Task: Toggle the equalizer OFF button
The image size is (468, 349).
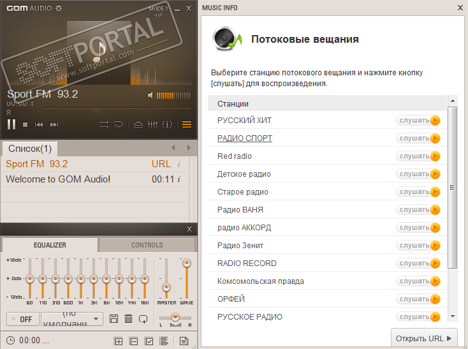Action: point(23,319)
